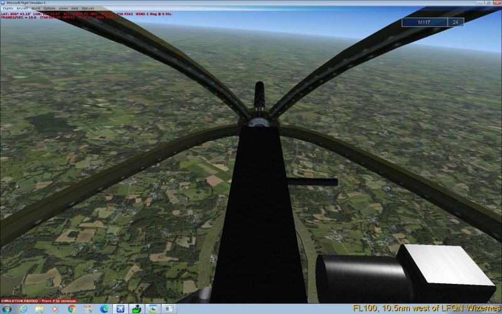Click the 24 value in overlay box

(x=456, y=22)
